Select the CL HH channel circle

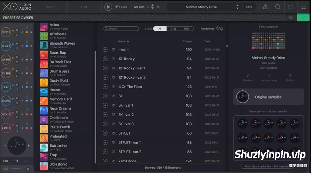tap(6, 73)
